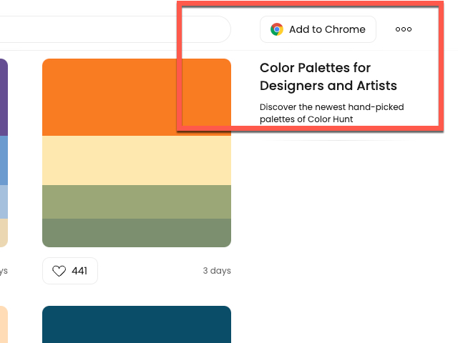Viewport: 458px width, 343px height.
Task: Open the dark teal blue palette
Action: click(x=137, y=324)
